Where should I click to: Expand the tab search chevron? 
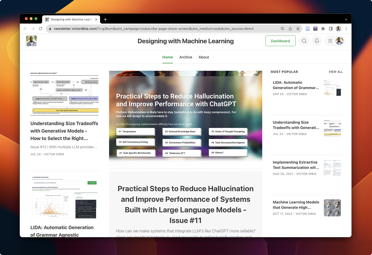[346, 19]
